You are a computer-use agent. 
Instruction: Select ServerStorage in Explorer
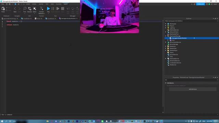174,44
